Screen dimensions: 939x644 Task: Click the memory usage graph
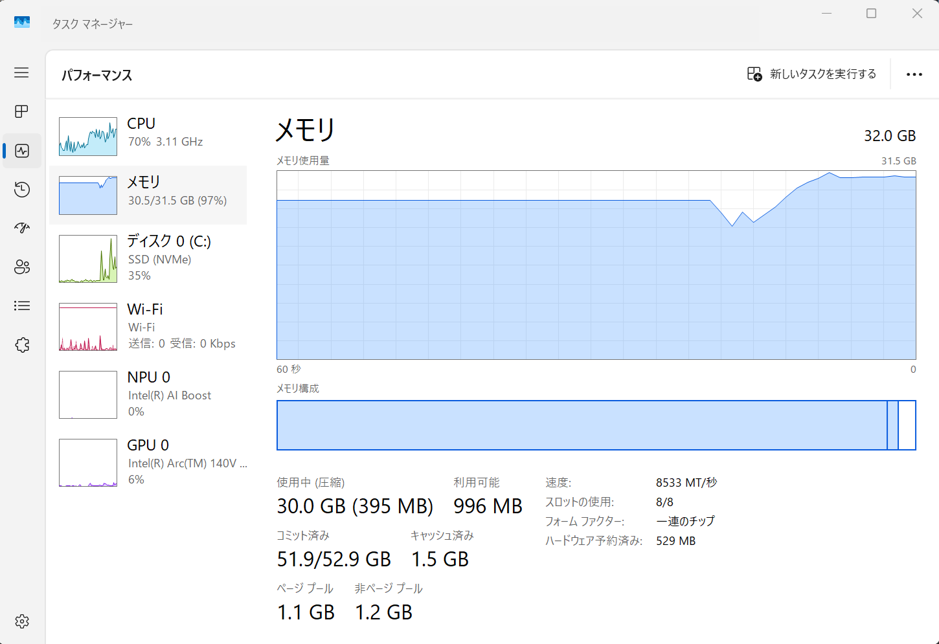(x=596, y=265)
